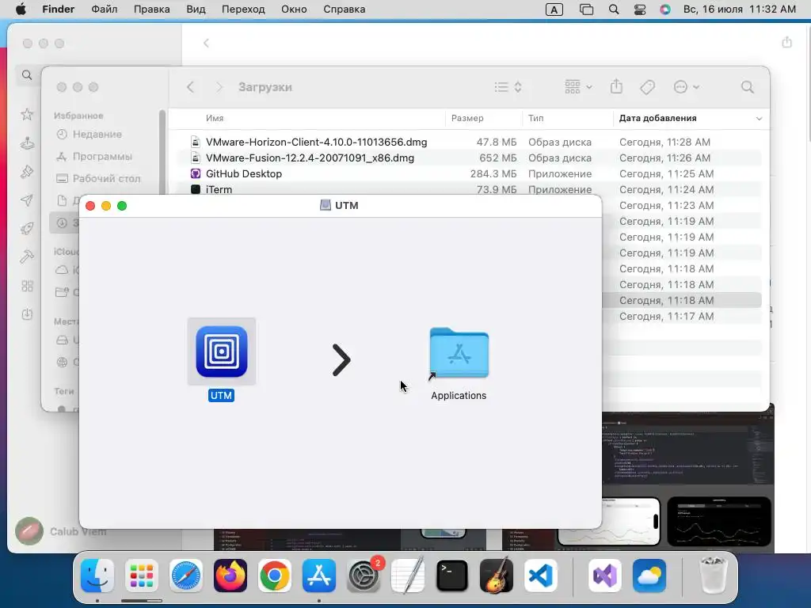
Task: Open the Categories grid tab in App Store
Action: (x=27, y=286)
